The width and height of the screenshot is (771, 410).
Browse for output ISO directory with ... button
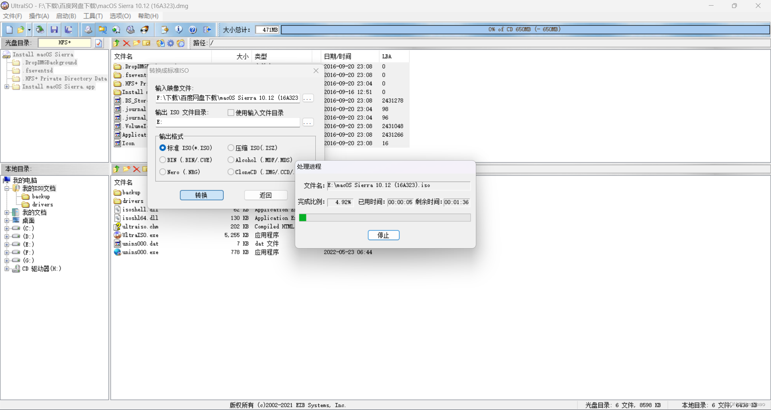[x=308, y=122]
